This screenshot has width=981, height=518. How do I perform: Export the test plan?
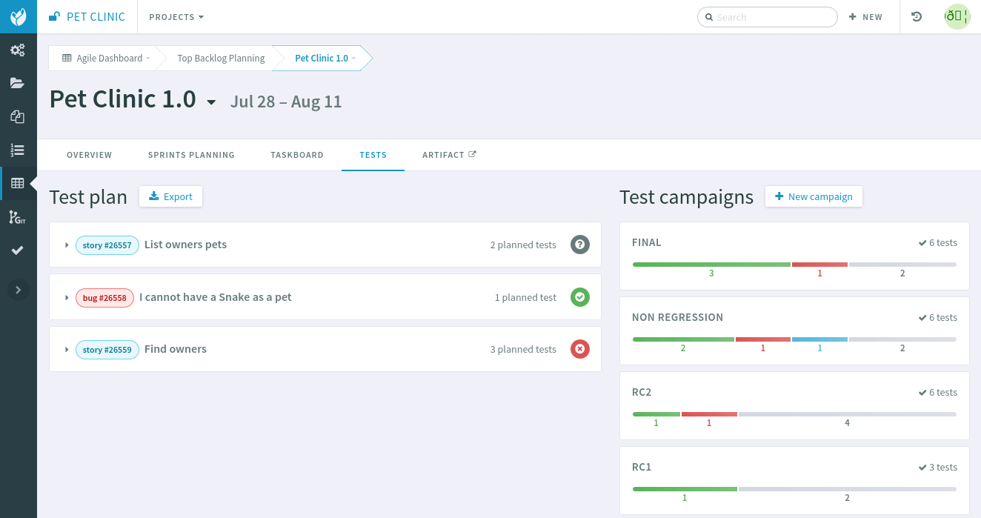(x=170, y=196)
